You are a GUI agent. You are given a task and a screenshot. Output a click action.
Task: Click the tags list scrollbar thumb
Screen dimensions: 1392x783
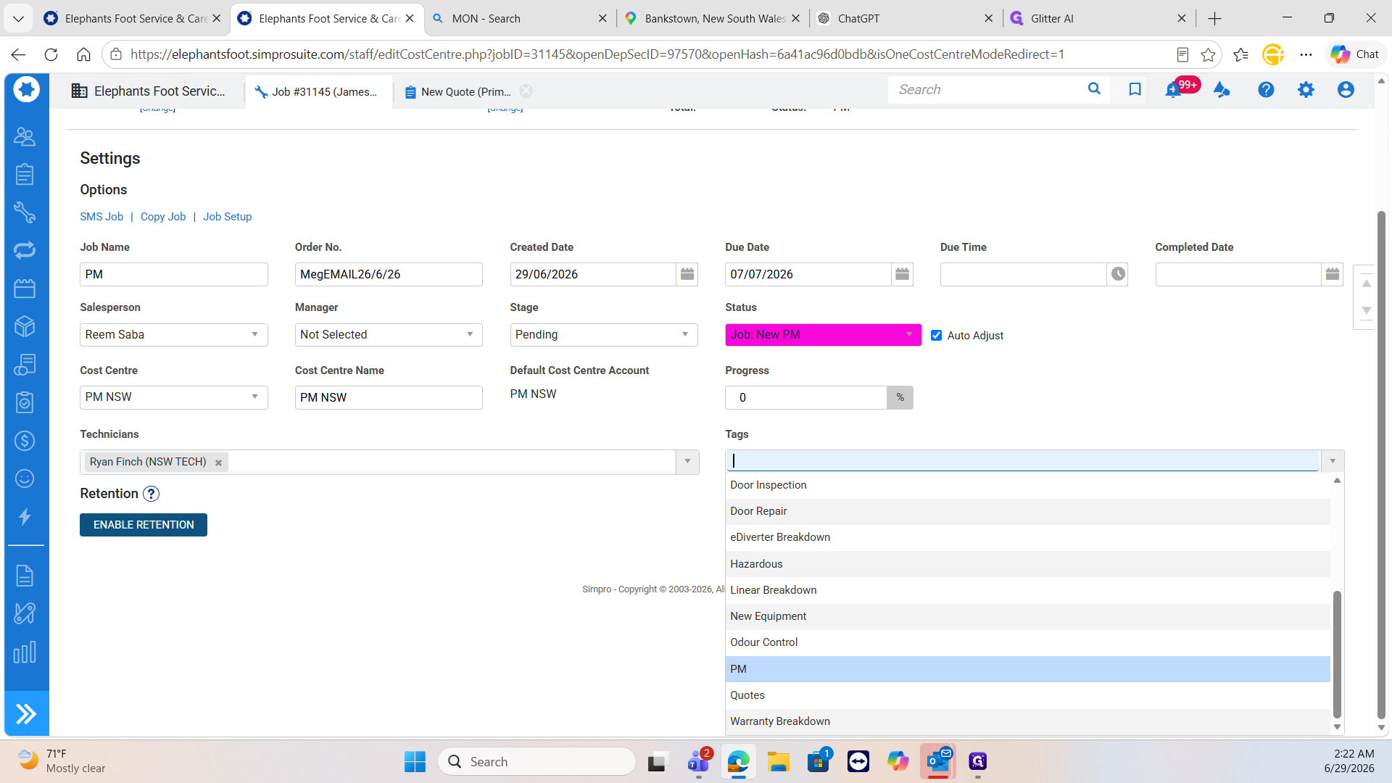click(1337, 655)
